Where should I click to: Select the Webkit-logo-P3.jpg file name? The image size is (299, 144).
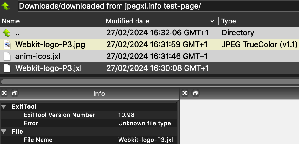coord(50,45)
